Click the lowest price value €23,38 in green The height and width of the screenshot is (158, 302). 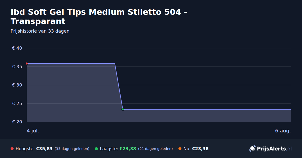pyautogui.click(x=128, y=149)
